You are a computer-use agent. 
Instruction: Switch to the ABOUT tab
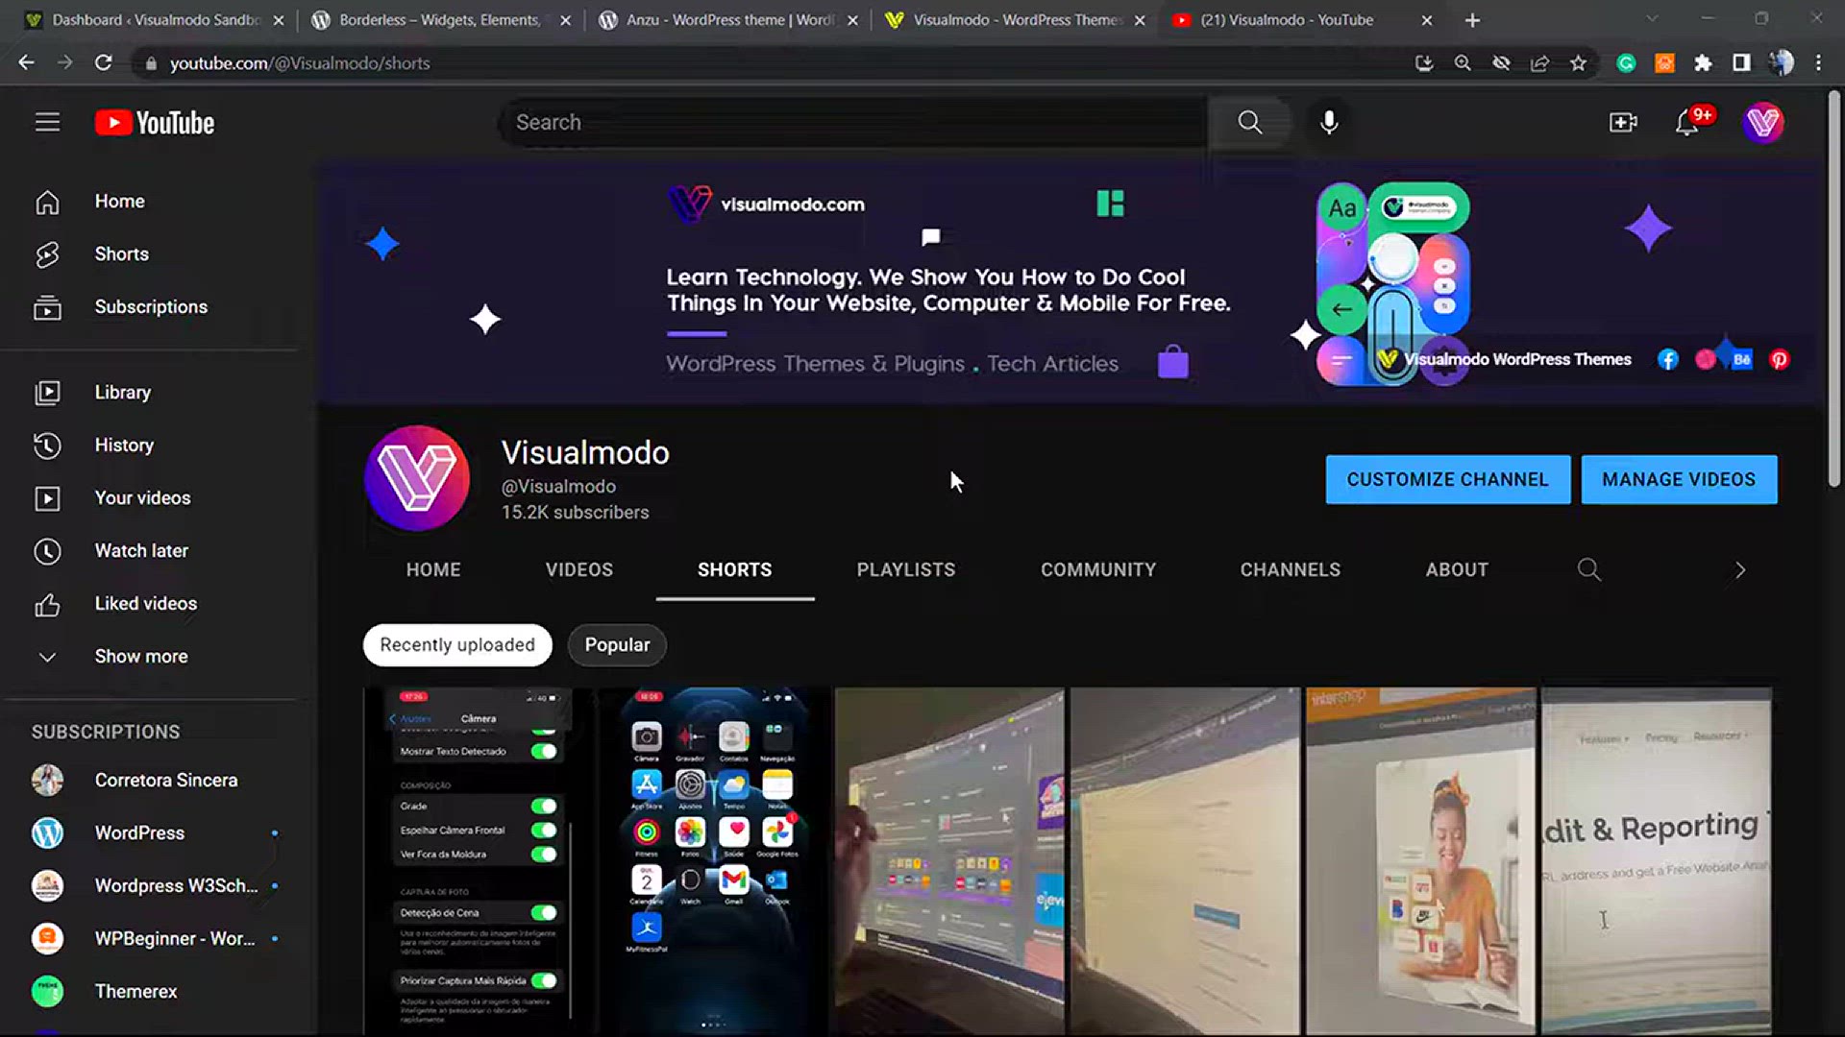[1457, 569]
